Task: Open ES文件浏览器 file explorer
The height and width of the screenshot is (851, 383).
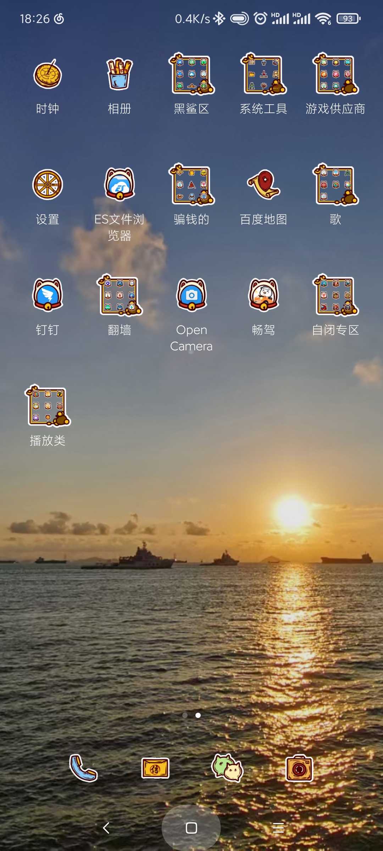Action: tap(120, 185)
